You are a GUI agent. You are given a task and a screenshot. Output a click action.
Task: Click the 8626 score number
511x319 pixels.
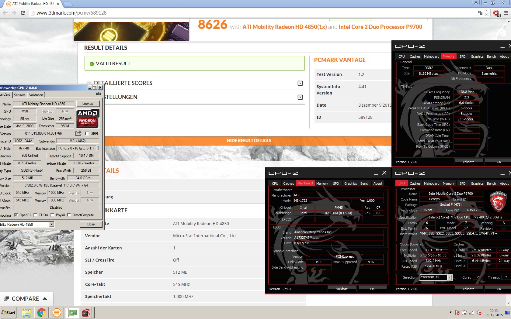[x=213, y=25]
